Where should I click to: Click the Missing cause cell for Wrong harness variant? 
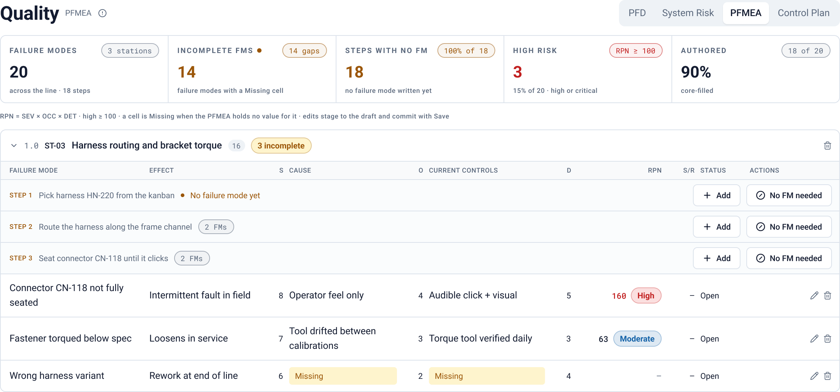[343, 376]
